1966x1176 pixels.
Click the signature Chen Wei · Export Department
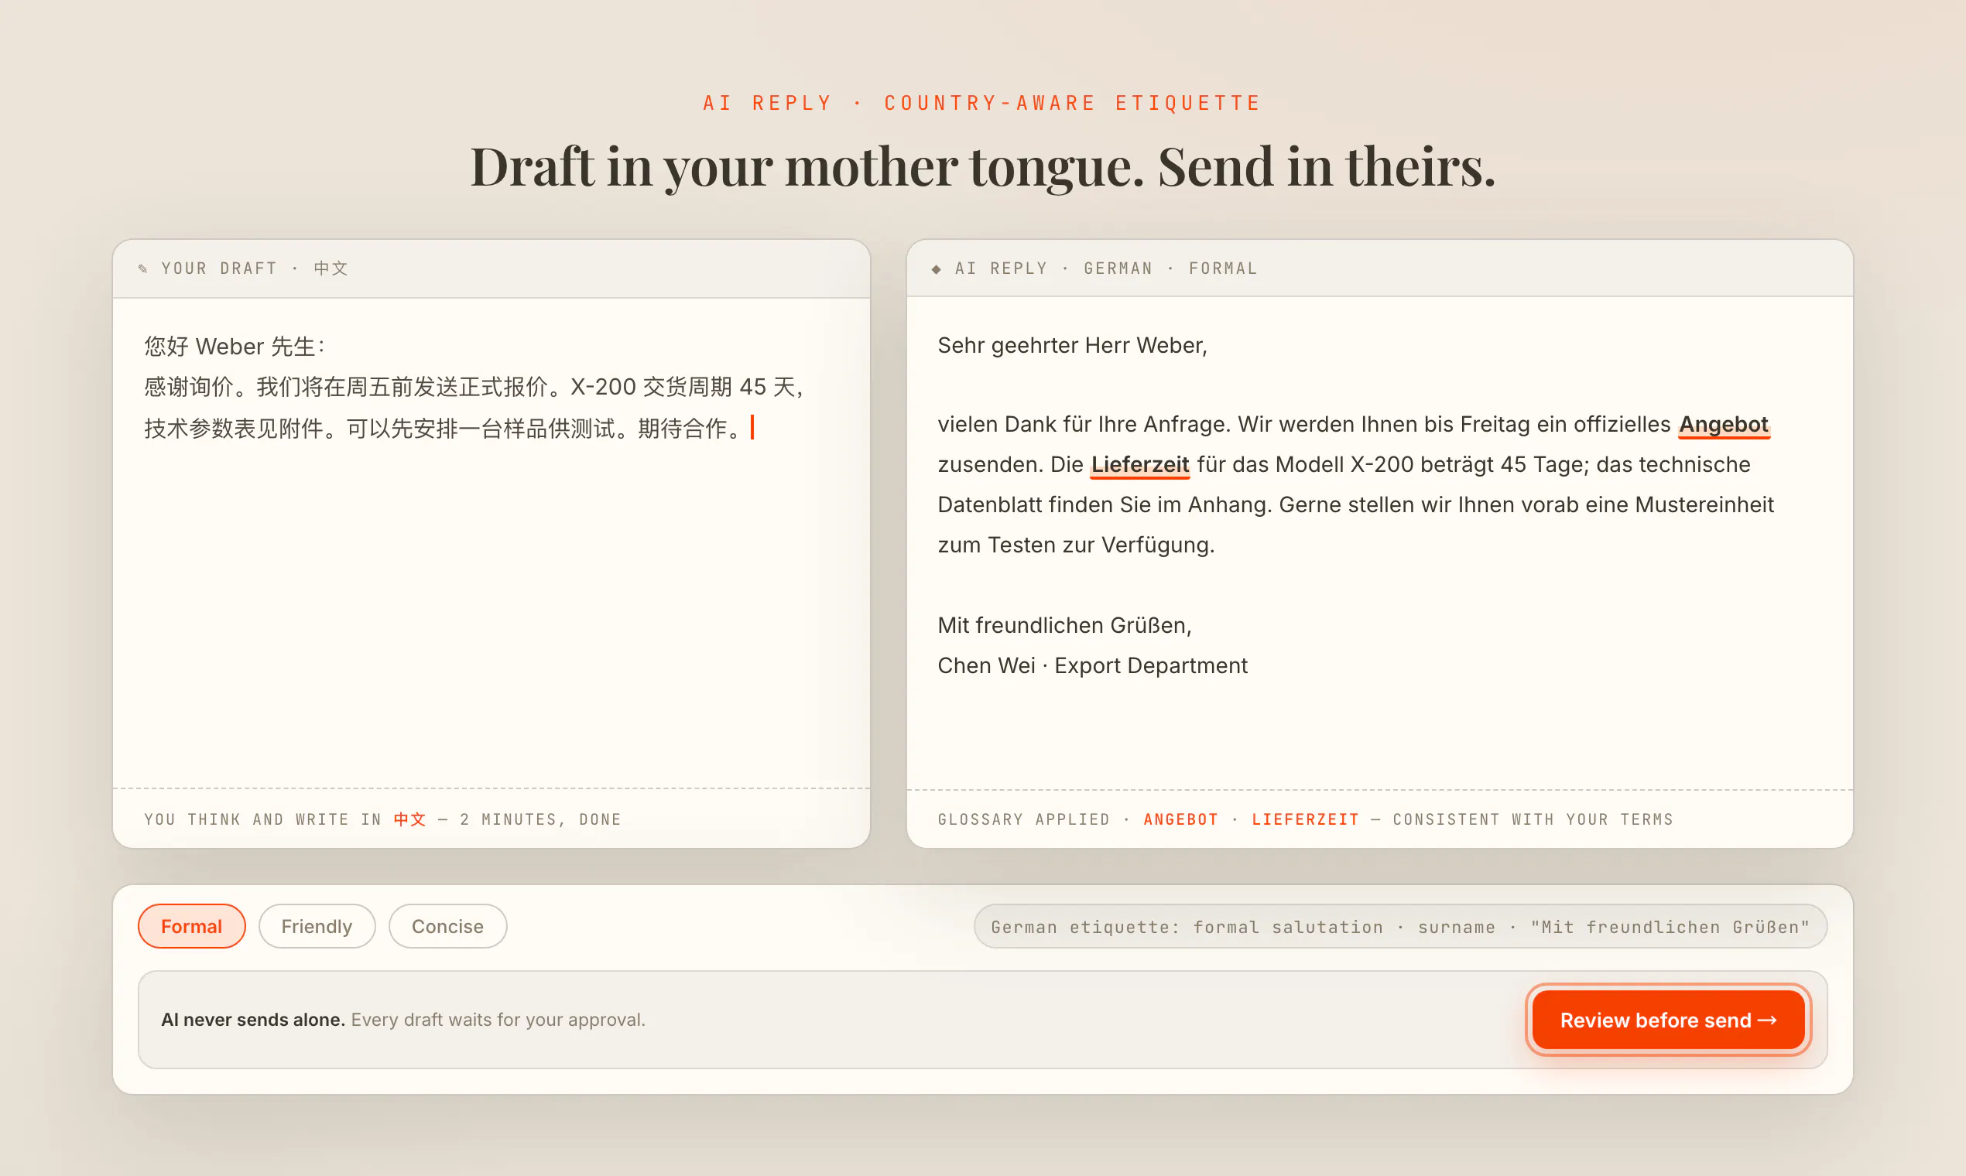tap(1092, 665)
